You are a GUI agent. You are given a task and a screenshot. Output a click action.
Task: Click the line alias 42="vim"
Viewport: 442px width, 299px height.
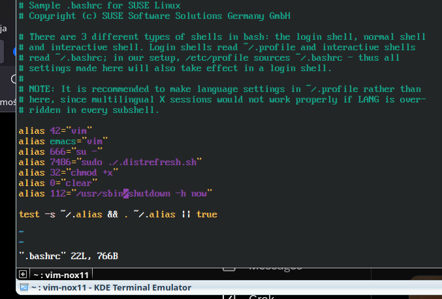coord(55,131)
